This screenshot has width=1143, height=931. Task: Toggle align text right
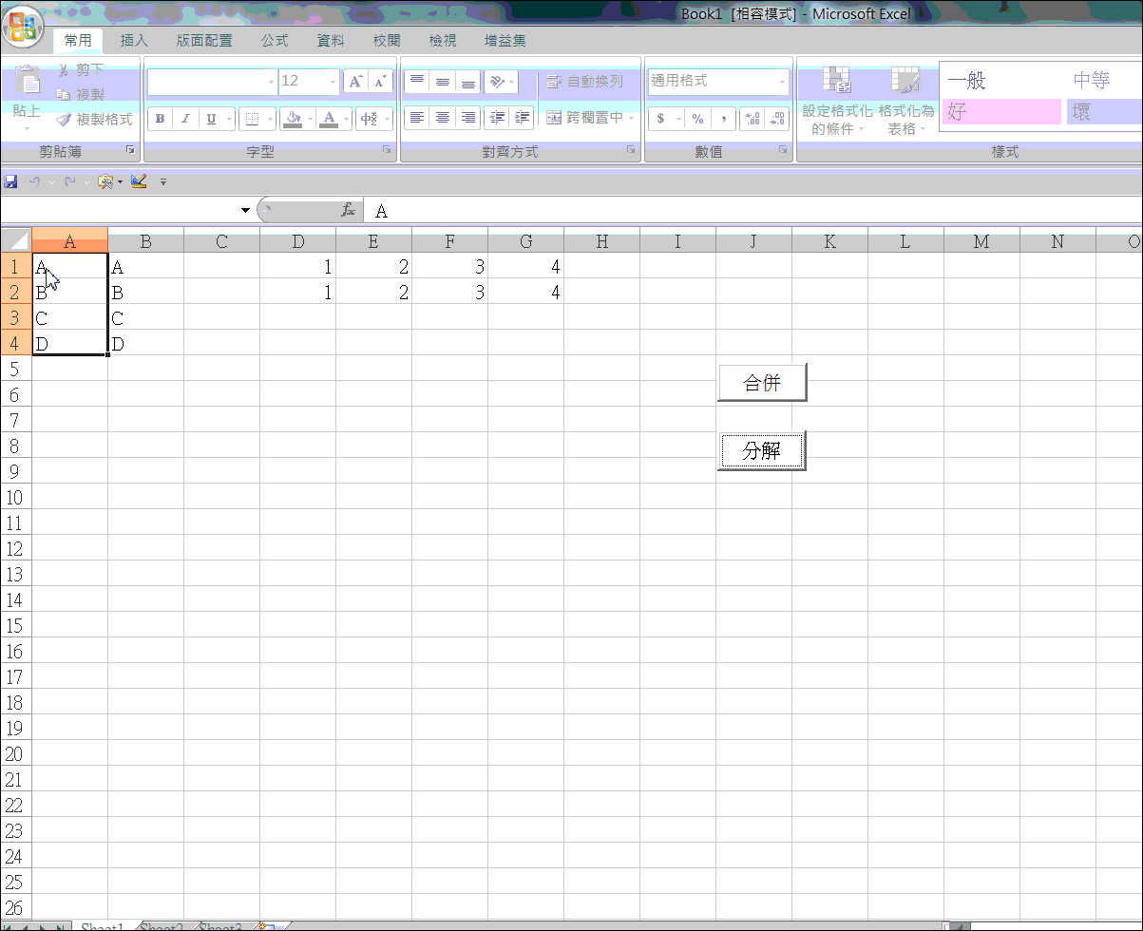[467, 118]
